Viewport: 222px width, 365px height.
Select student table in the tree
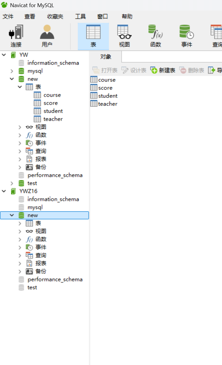click(x=53, y=111)
